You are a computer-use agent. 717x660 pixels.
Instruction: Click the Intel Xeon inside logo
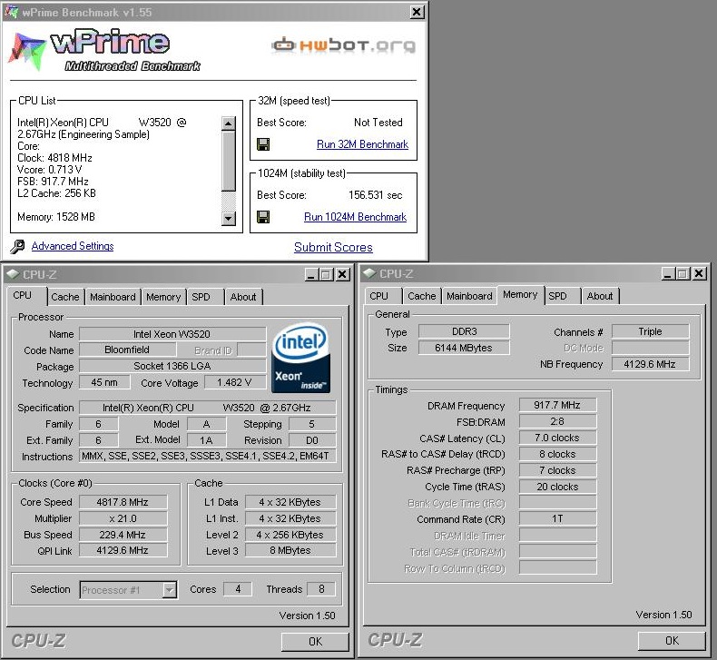pyautogui.click(x=301, y=358)
